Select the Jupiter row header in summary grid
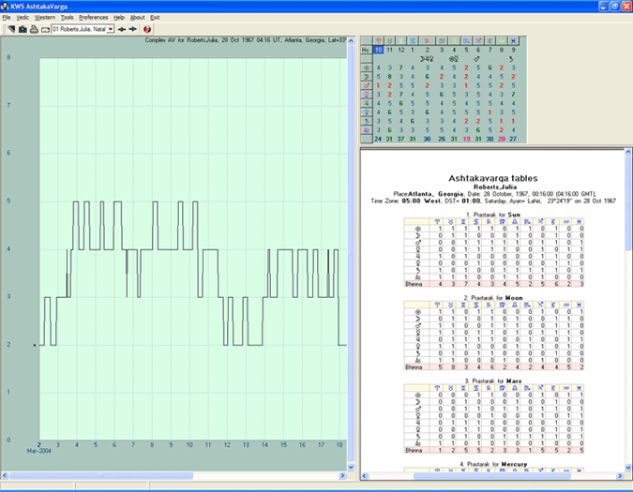This screenshot has width=633, height=492. (x=366, y=103)
